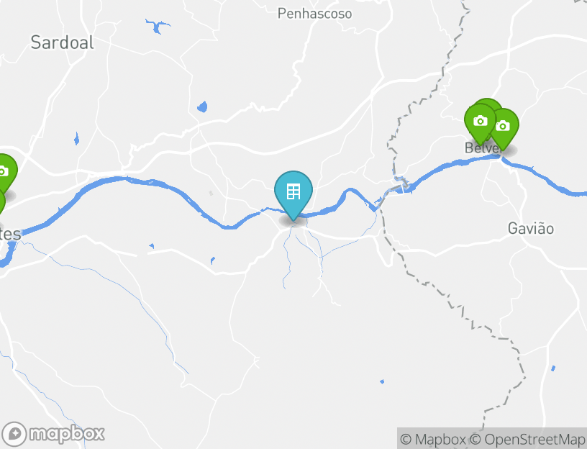Click the narrow pond south of Sardoal

click(76, 139)
